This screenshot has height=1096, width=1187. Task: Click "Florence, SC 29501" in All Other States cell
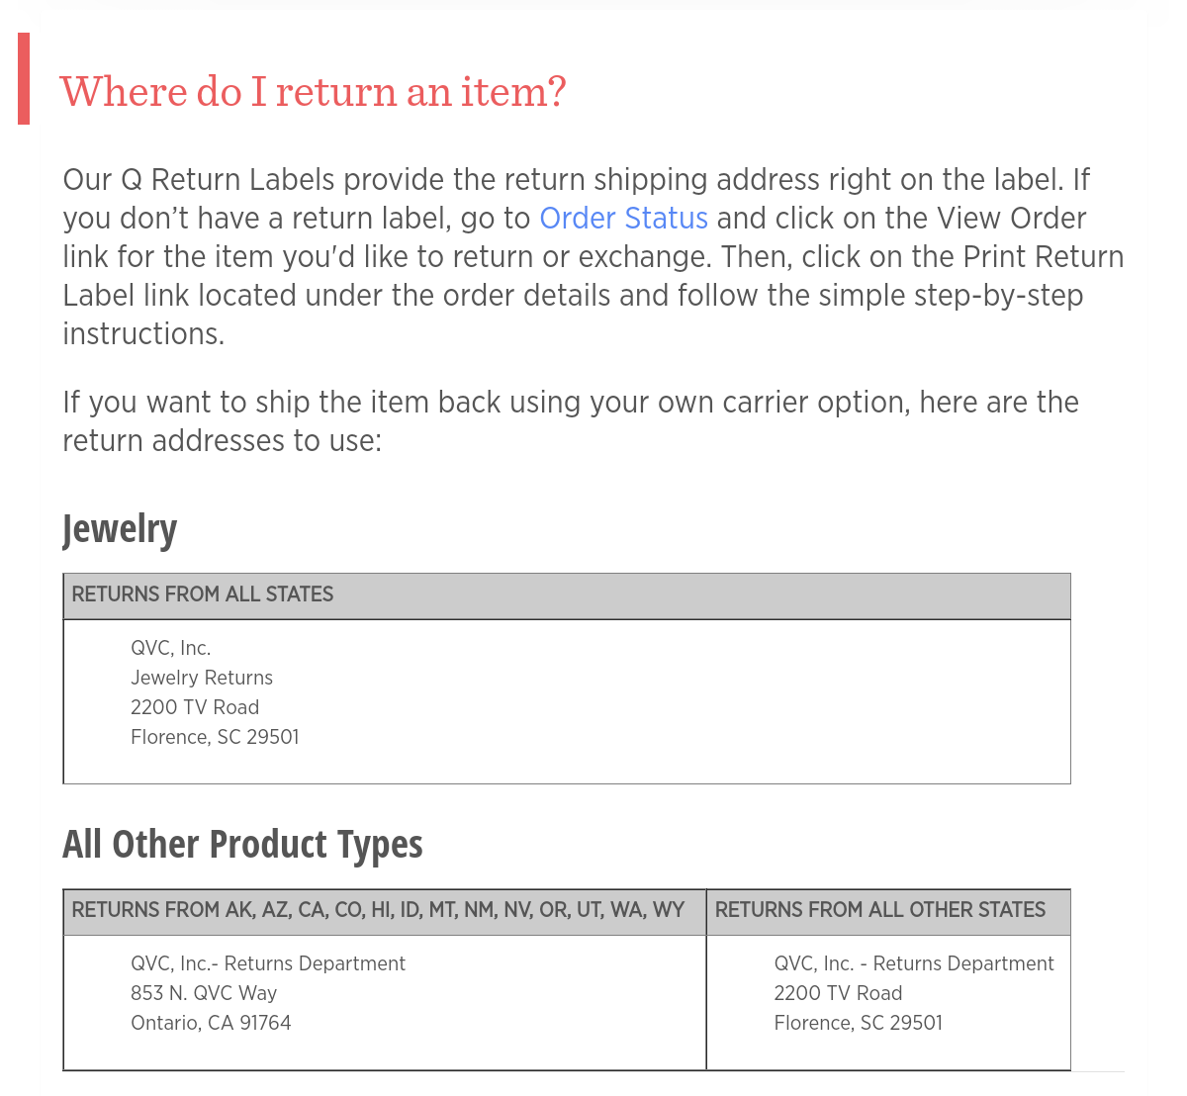point(858,1023)
